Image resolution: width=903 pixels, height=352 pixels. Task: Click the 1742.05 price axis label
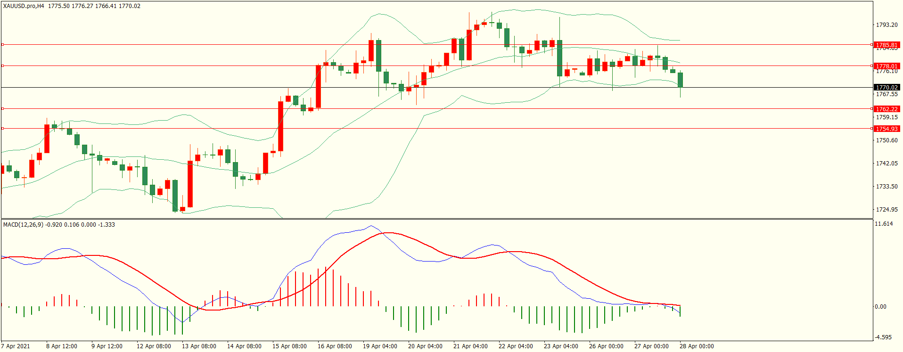(x=887, y=164)
